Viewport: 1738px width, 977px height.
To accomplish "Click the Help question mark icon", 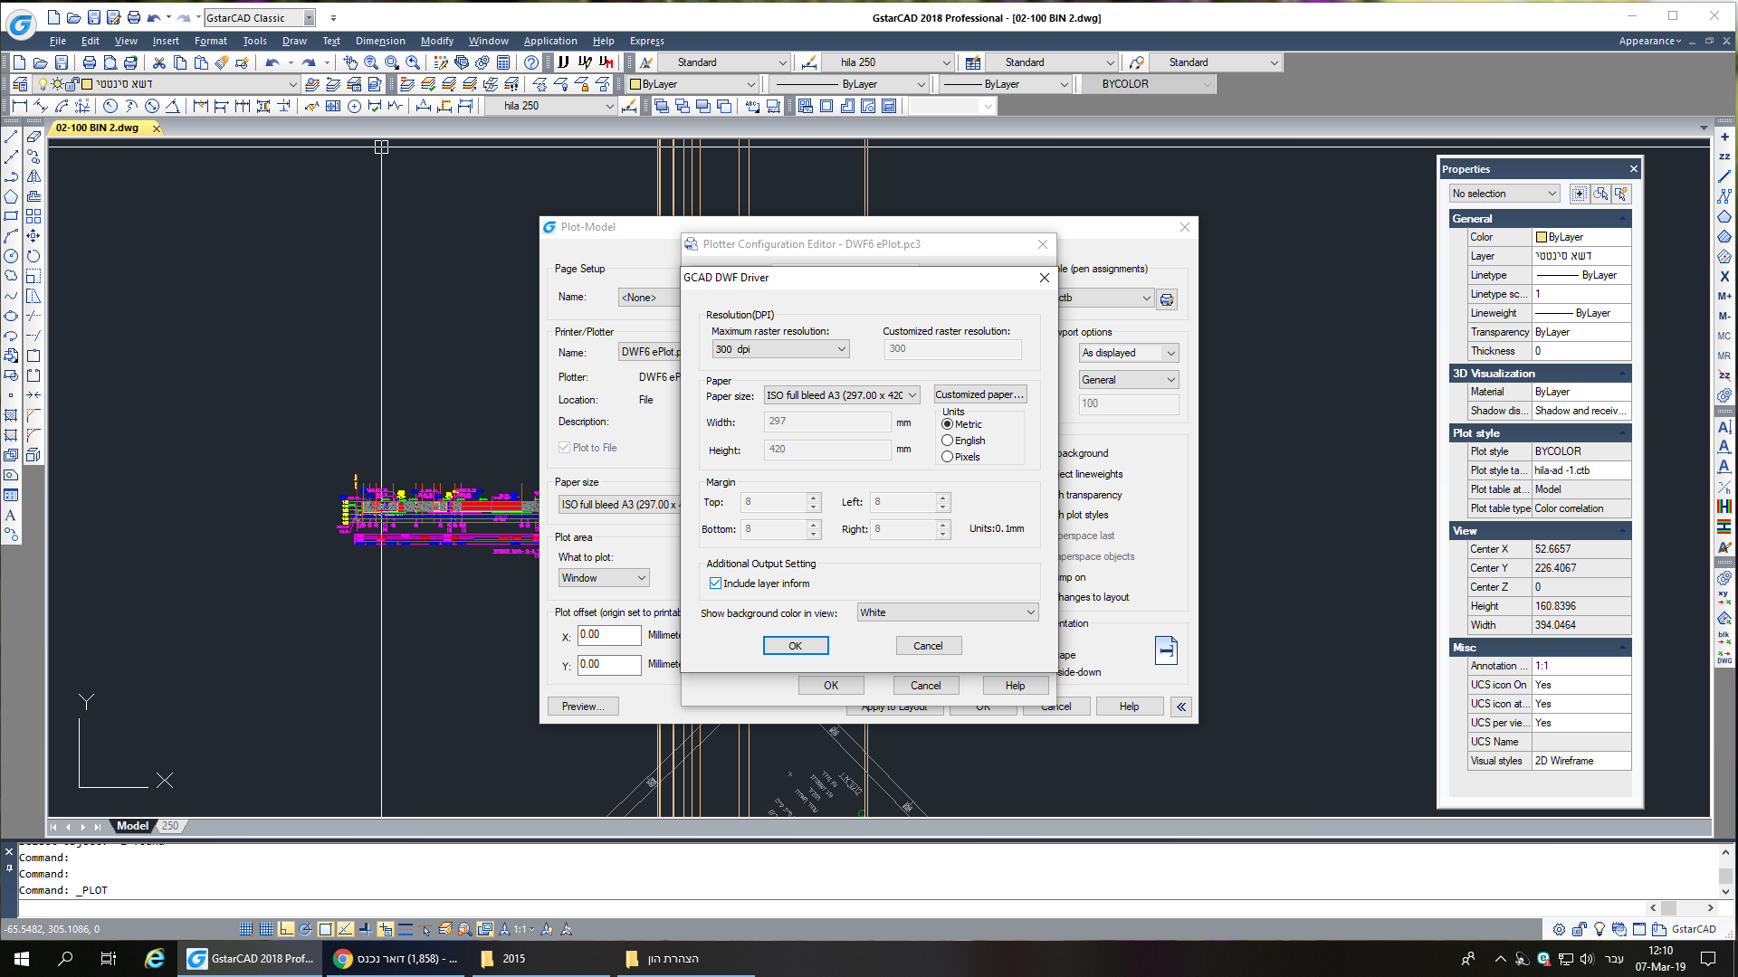I will click(x=531, y=62).
